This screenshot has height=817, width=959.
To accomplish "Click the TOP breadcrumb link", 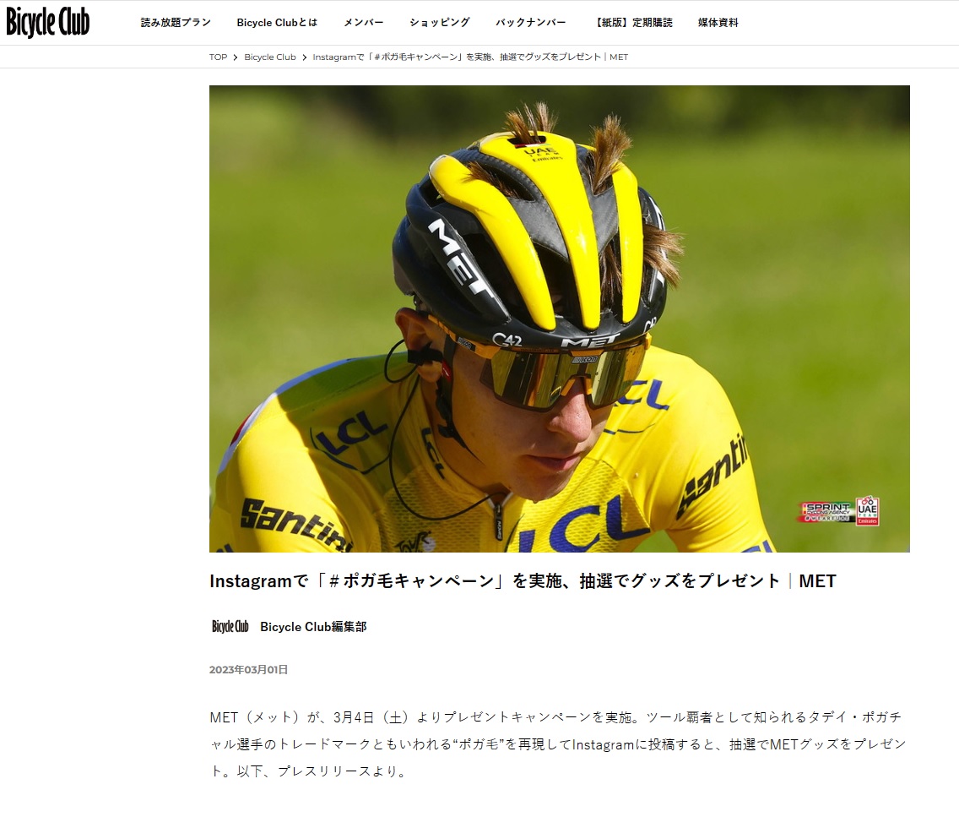I will click(218, 57).
